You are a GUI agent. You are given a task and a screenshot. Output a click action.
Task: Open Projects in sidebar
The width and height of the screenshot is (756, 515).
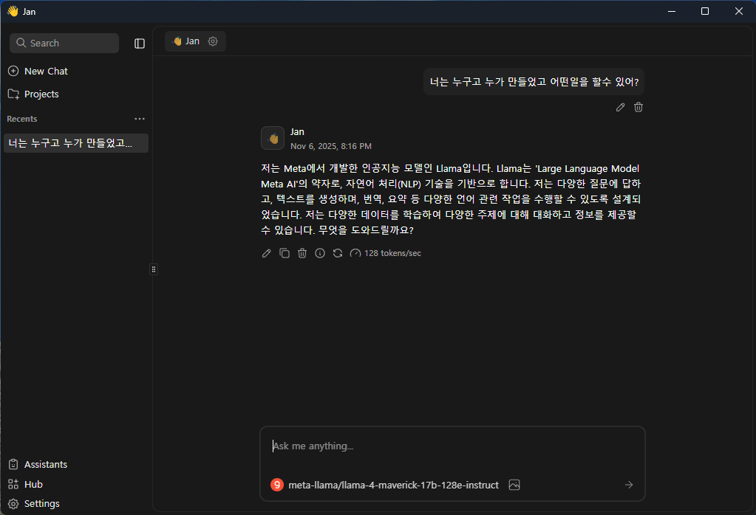point(41,94)
